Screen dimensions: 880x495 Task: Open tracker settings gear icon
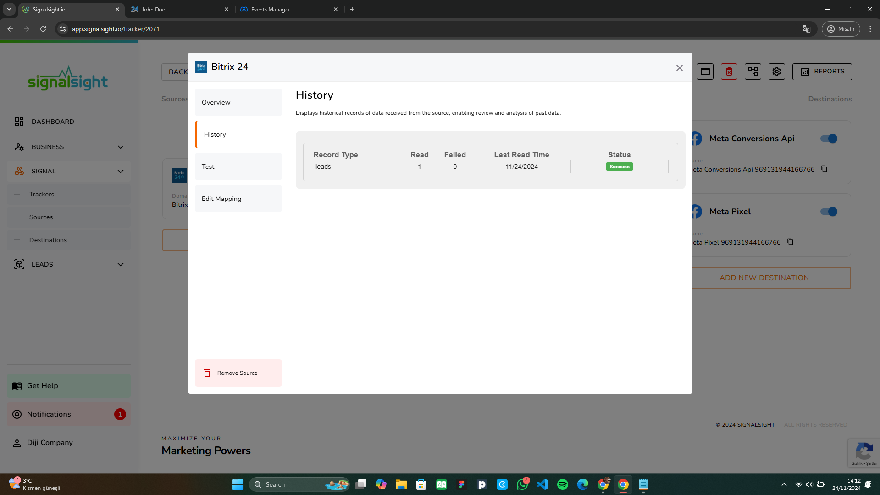tap(776, 72)
